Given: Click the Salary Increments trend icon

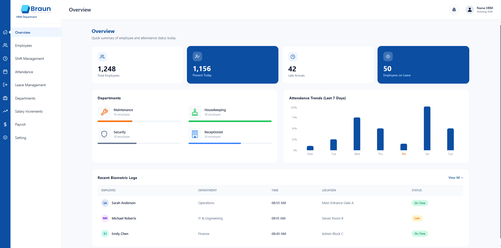Looking at the screenshot, I should [x=5, y=111].
